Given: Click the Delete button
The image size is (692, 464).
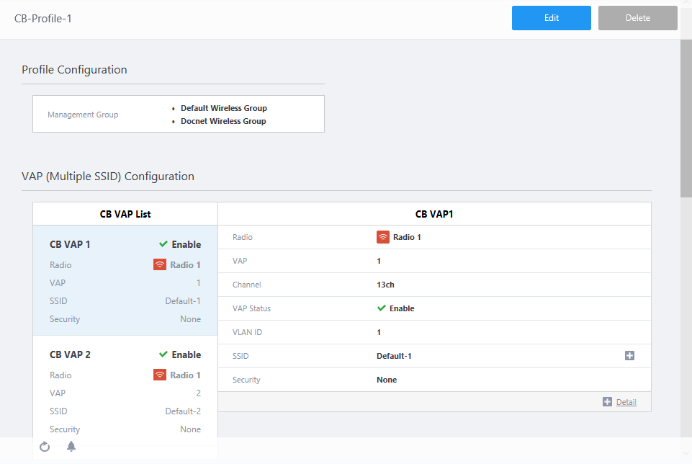Looking at the screenshot, I should click(637, 18).
